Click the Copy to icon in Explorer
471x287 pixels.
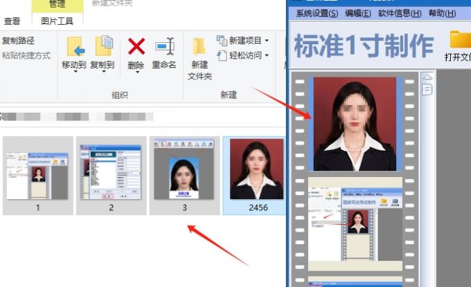pyautogui.click(x=104, y=46)
